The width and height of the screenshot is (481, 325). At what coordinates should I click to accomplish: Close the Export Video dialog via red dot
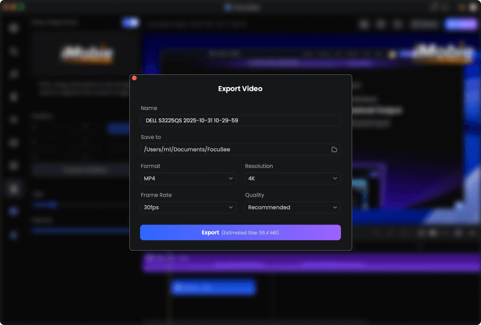[134, 78]
